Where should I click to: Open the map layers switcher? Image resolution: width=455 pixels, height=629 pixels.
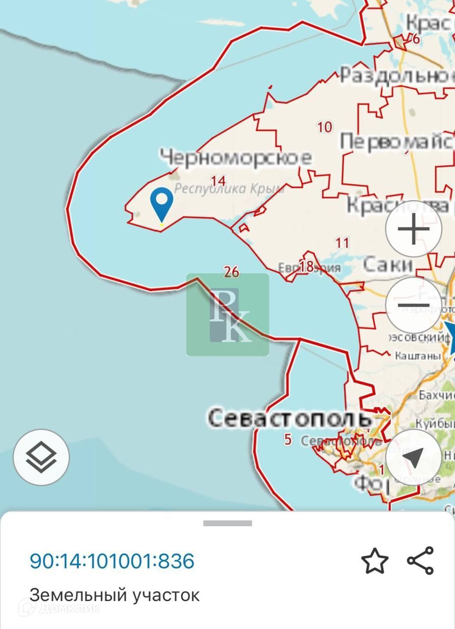[41, 457]
